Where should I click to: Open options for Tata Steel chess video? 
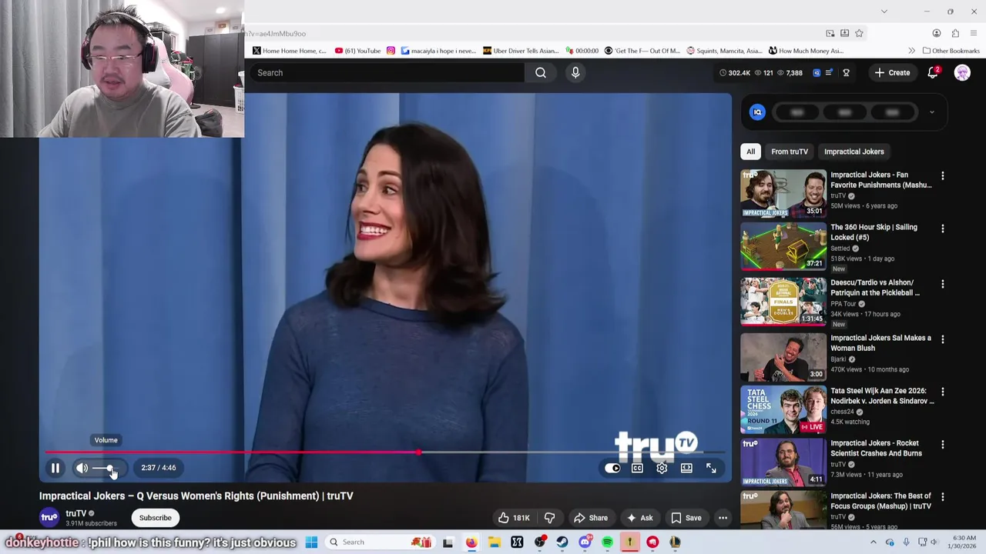(x=942, y=392)
